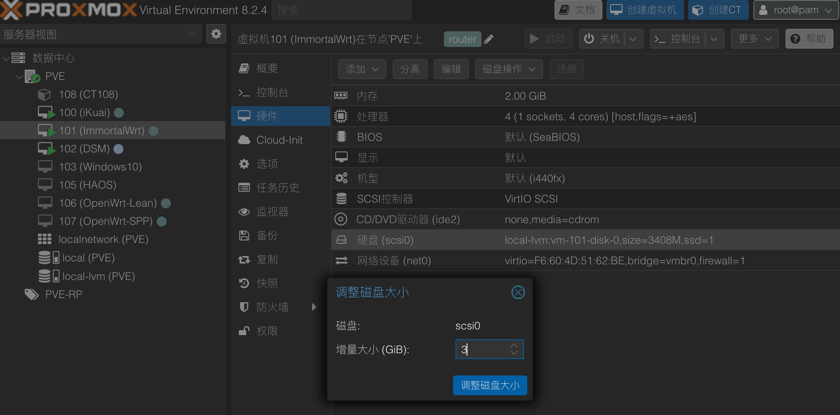840x415 pixels.
Task: Confirm with the 调整磁盘大小 button
Action: (490, 385)
